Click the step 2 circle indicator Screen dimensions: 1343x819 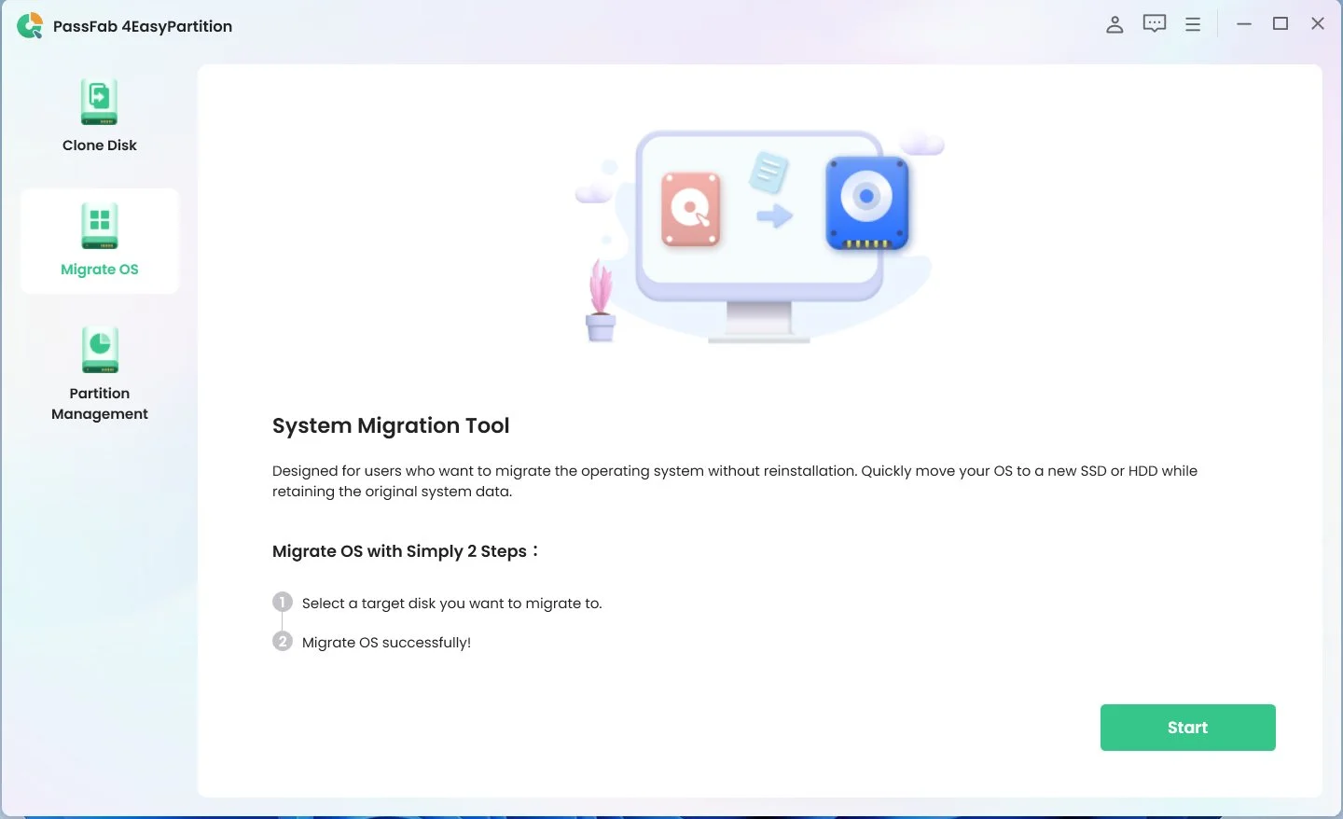point(282,642)
